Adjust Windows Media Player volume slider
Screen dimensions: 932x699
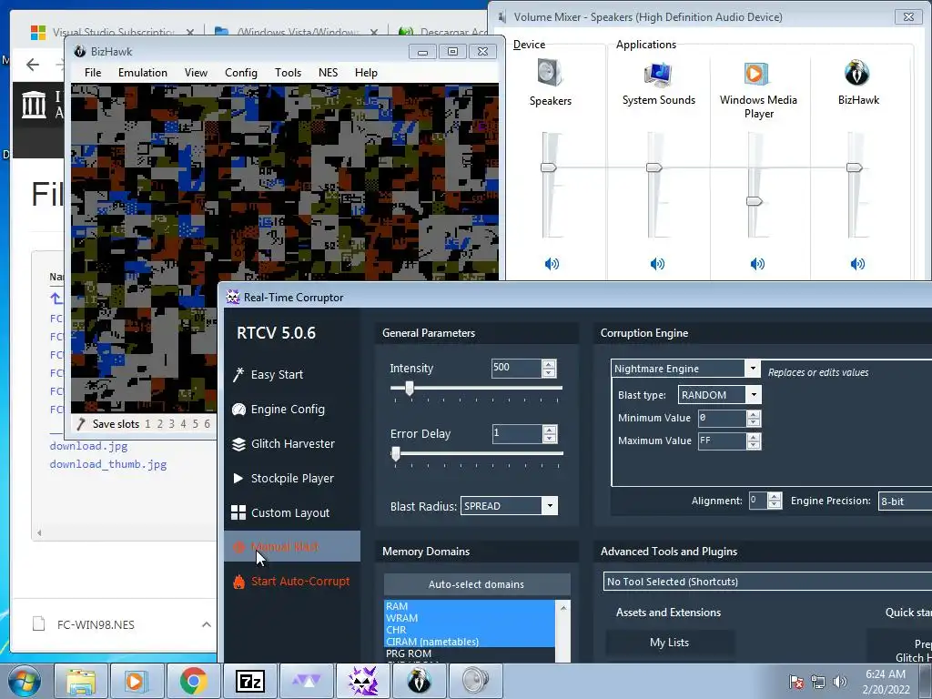pos(755,201)
